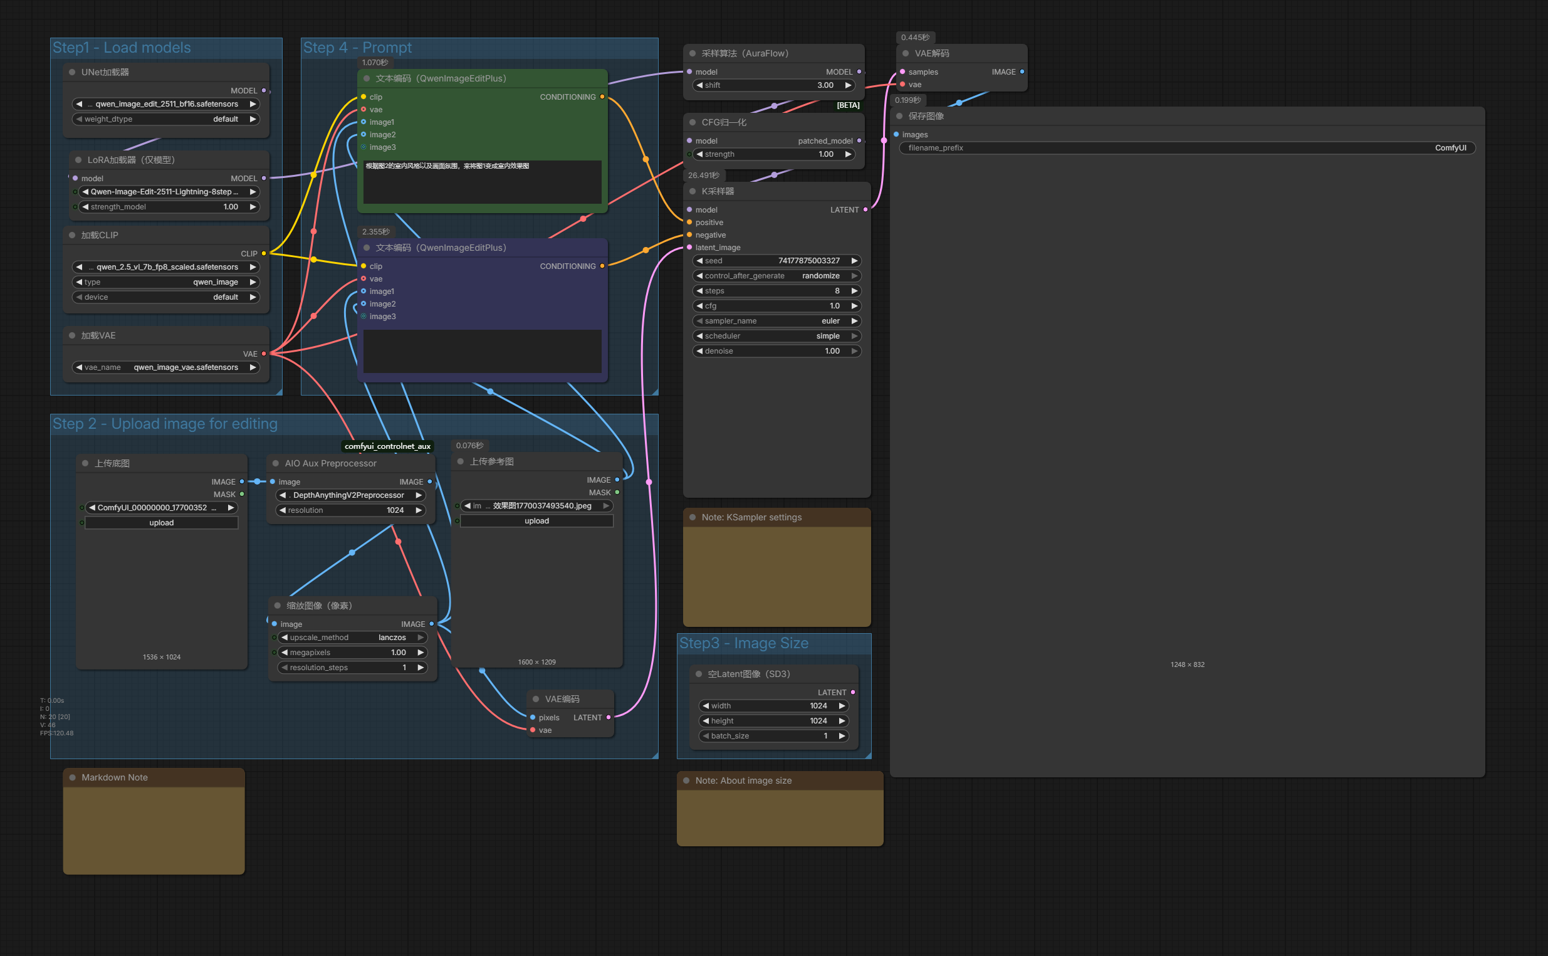Collapse the AIO Aux Preprocessor node
The image size is (1548, 956).
tap(276, 463)
